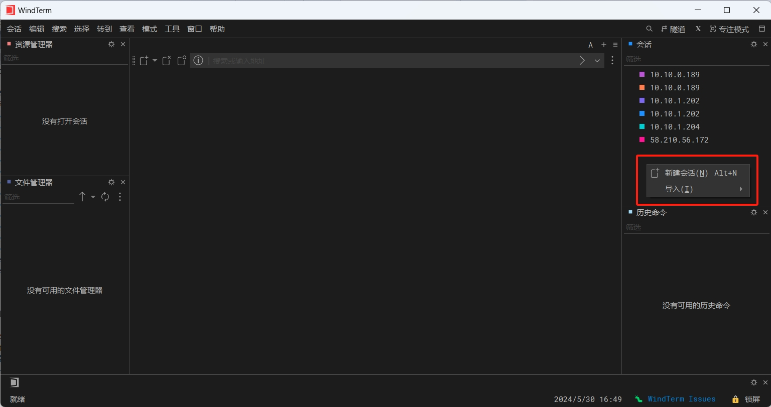Open the 工具 menu
The width and height of the screenshot is (771, 407).
point(172,29)
